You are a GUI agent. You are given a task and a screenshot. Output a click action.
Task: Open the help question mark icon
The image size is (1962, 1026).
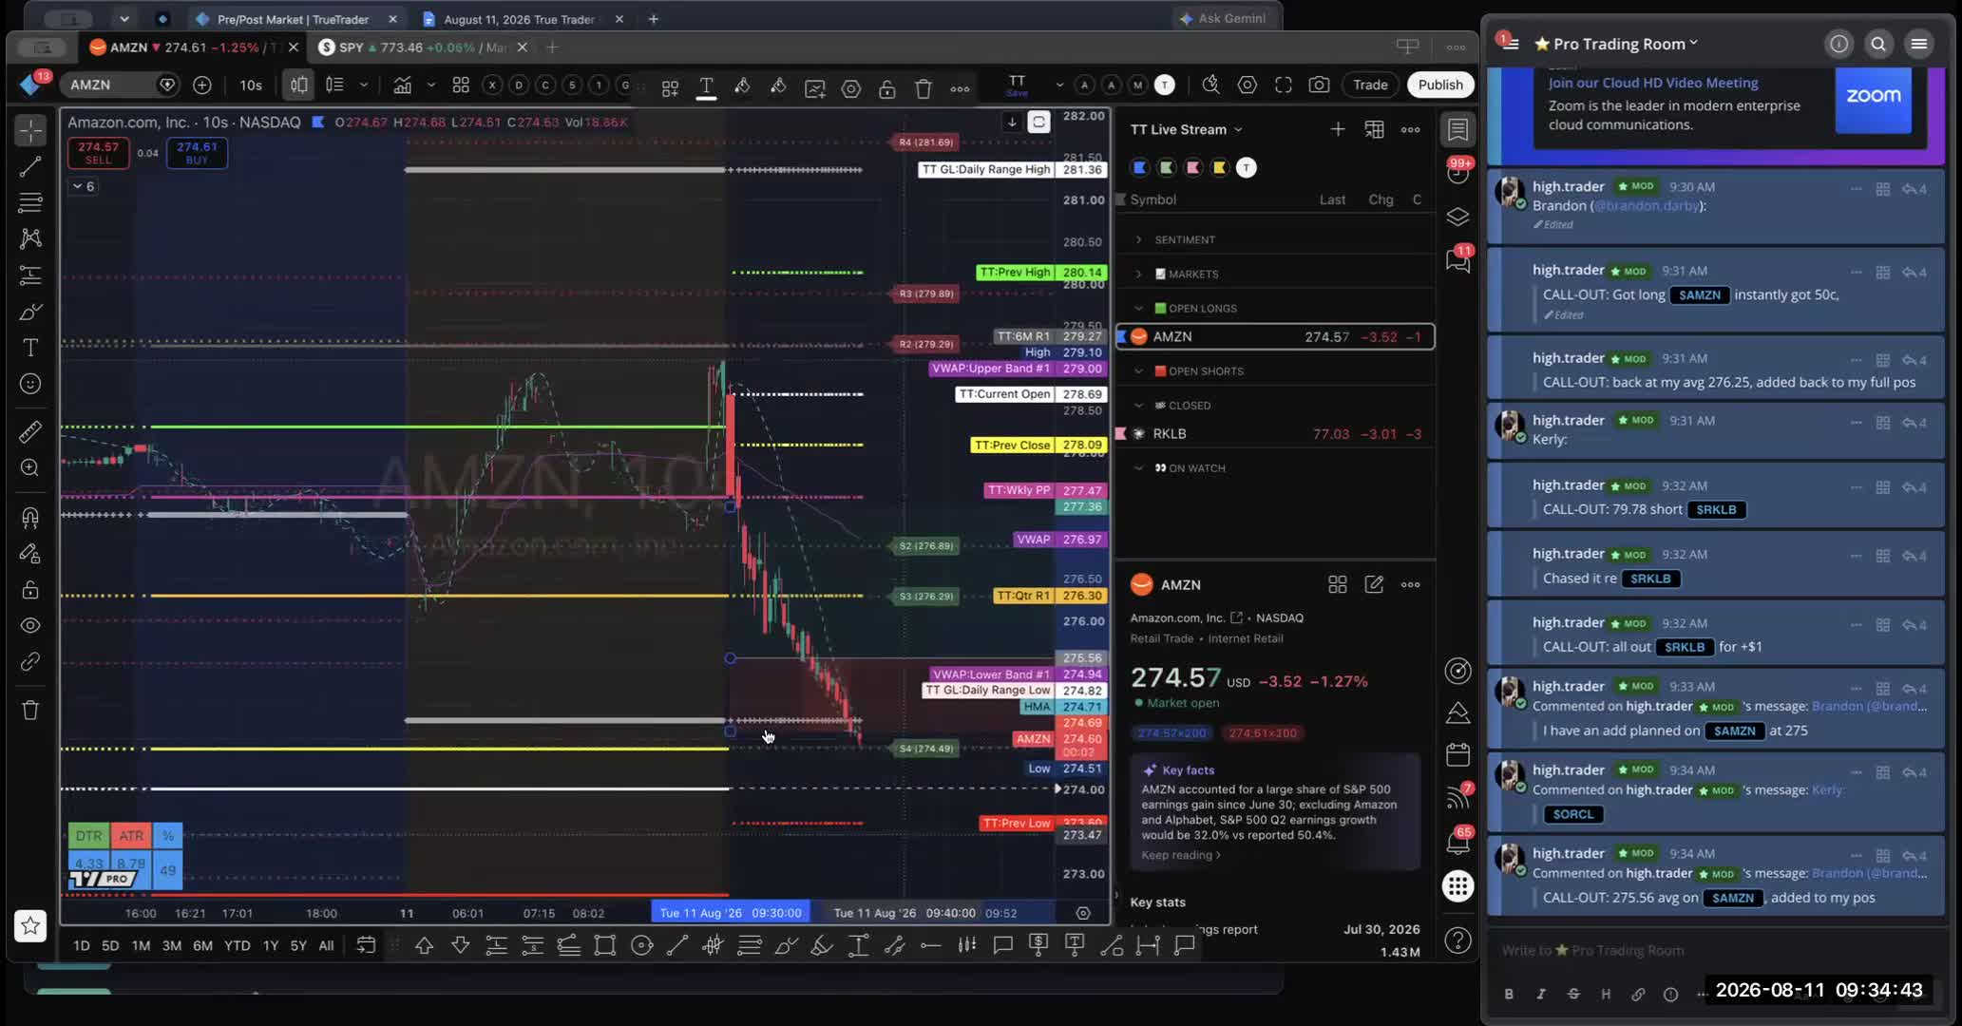1457,940
